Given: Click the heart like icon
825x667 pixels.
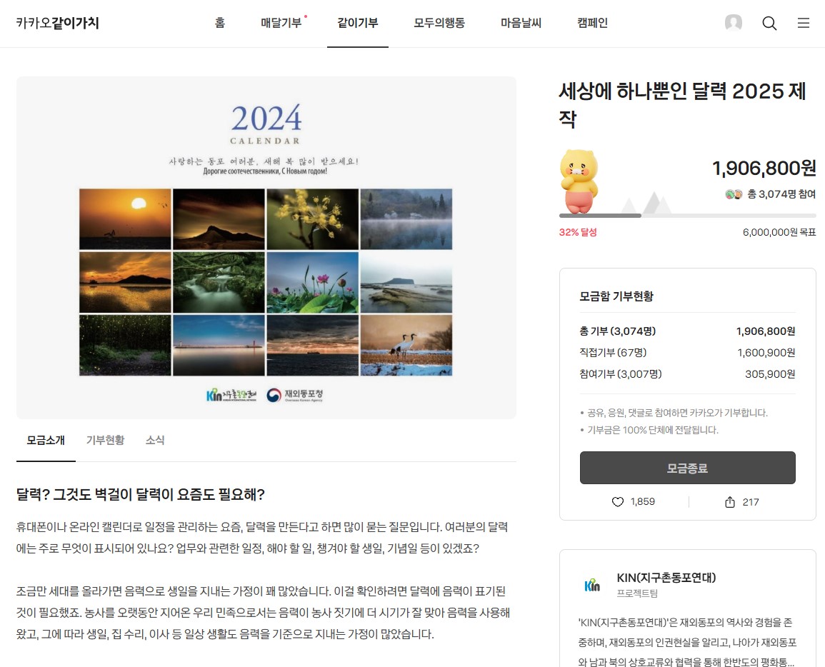Looking at the screenshot, I should click(618, 502).
